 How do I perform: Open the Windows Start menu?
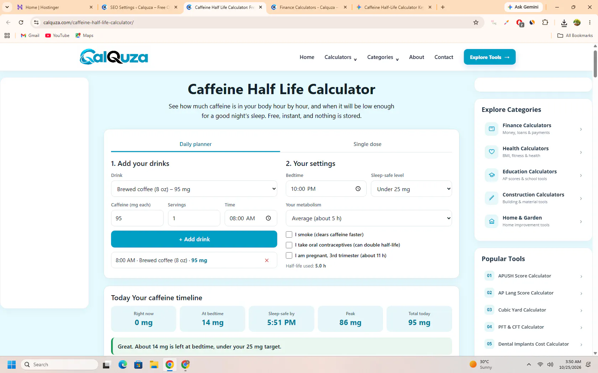[x=12, y=364]
